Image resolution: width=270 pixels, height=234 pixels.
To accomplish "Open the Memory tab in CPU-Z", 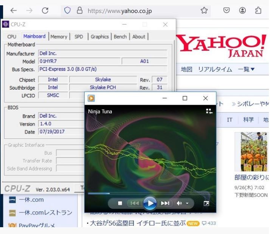I will [x=59, y=37].
